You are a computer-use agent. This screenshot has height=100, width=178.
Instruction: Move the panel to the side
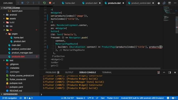(169, 72)
